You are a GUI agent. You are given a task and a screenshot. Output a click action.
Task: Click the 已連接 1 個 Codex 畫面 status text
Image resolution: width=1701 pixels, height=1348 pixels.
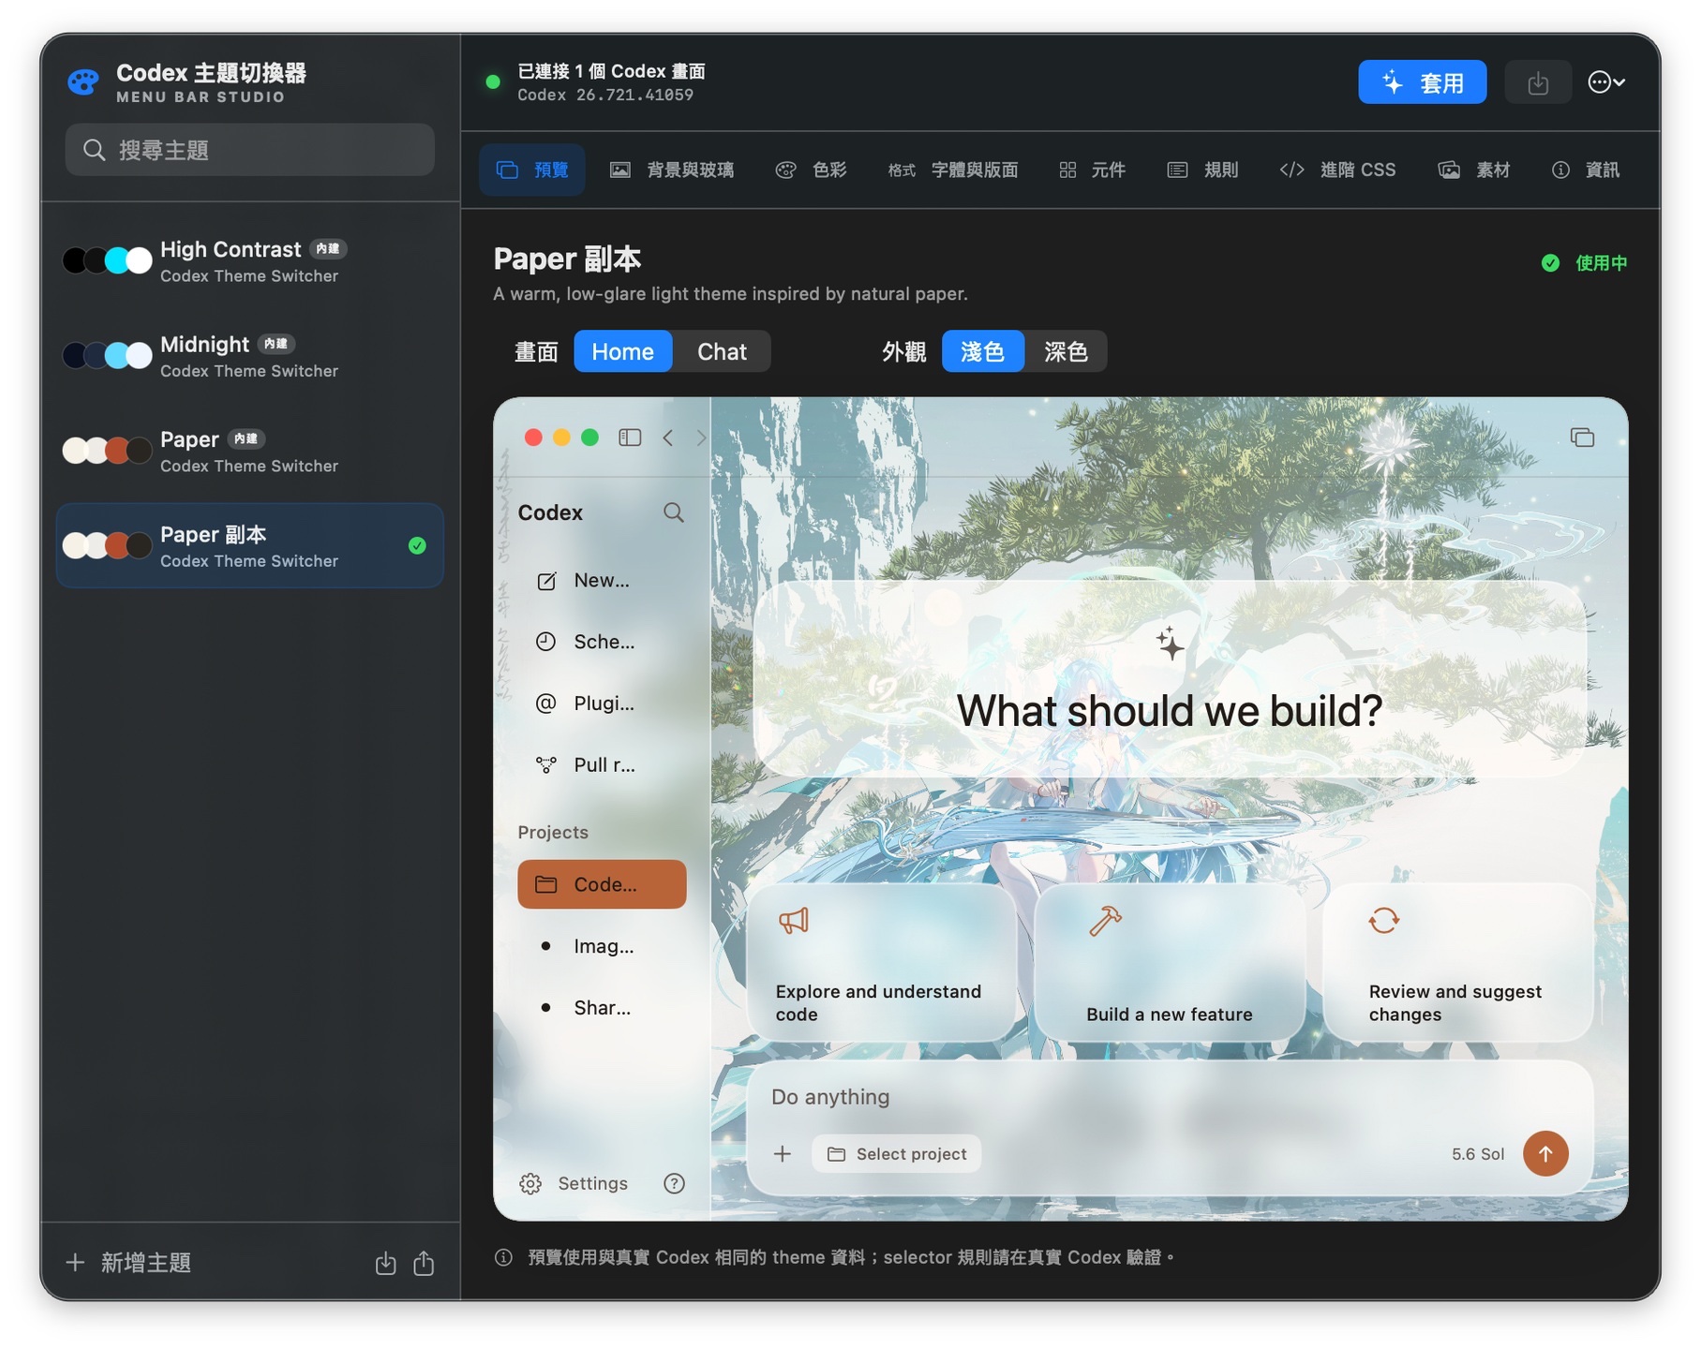(x=611, y=71)
